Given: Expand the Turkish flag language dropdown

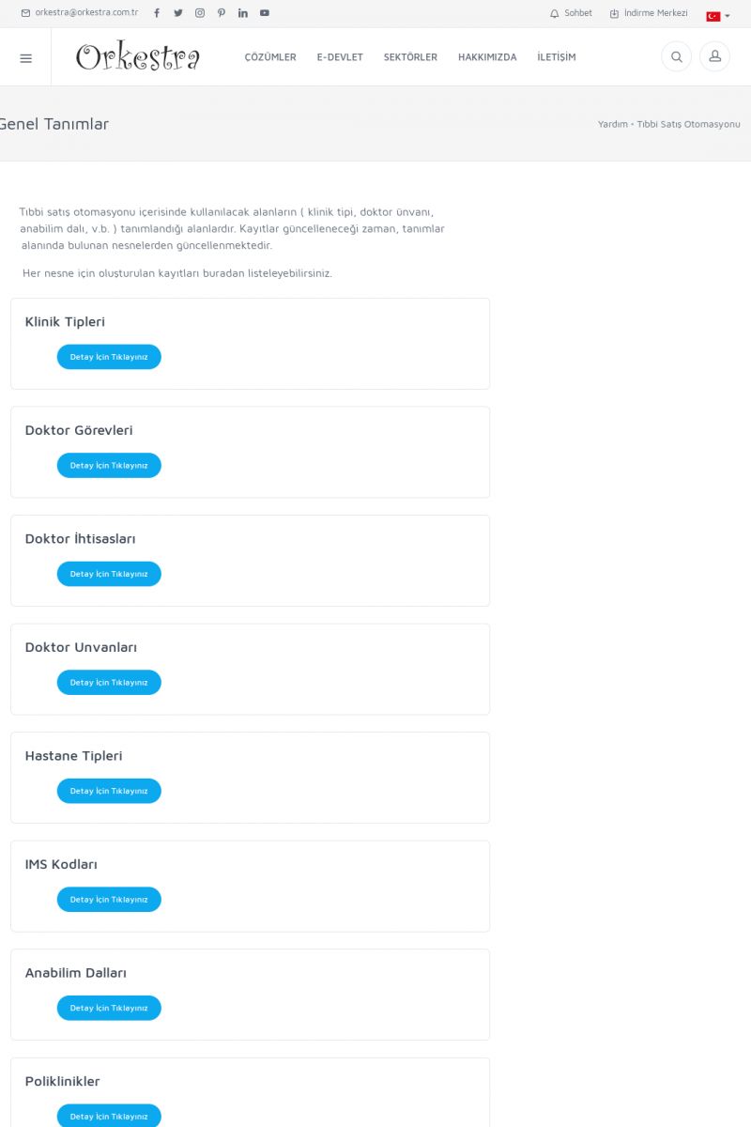Looking at the screenshot, I should (717, 16).
